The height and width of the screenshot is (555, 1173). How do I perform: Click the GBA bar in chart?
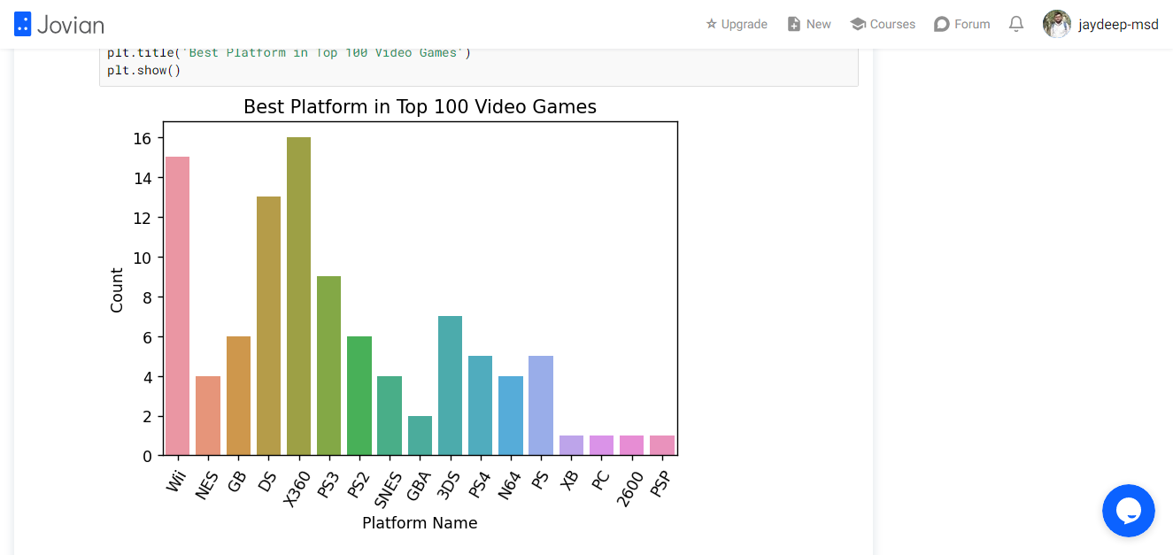[420, 436]
